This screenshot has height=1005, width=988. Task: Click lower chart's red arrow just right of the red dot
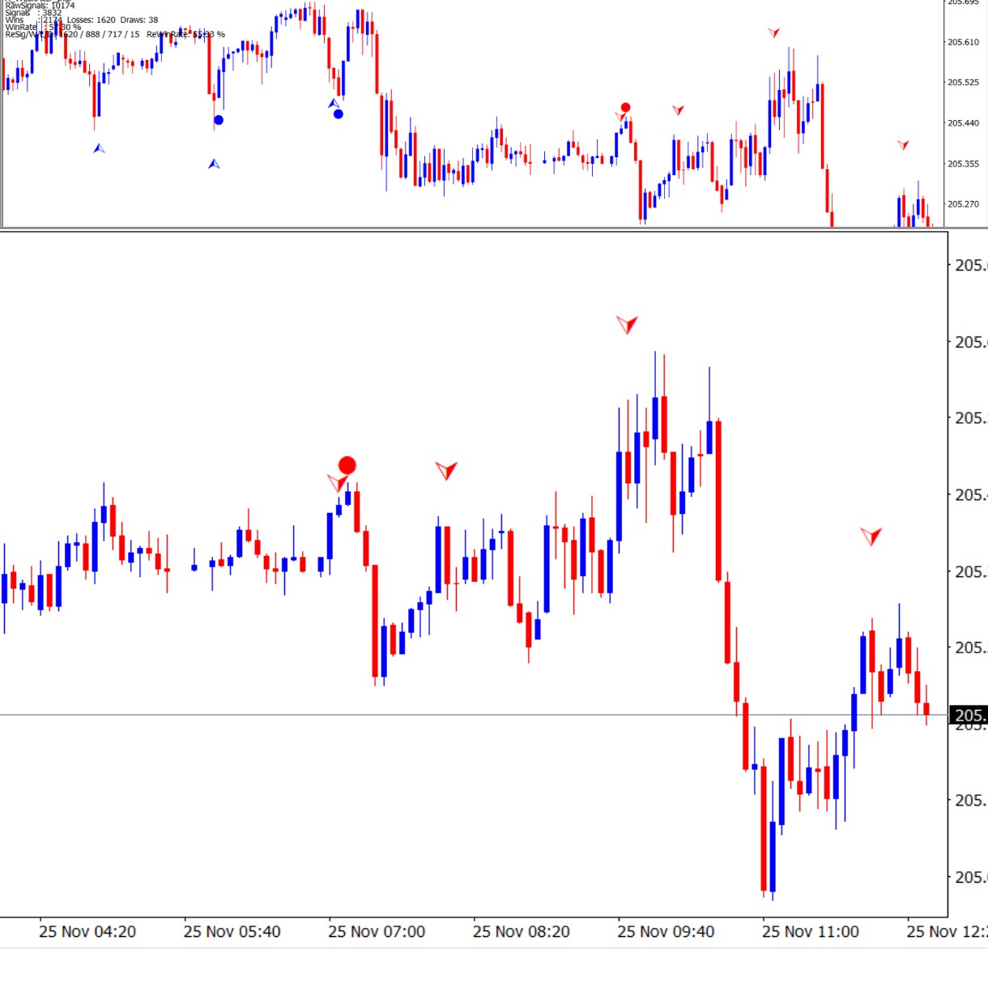[446, 470]
